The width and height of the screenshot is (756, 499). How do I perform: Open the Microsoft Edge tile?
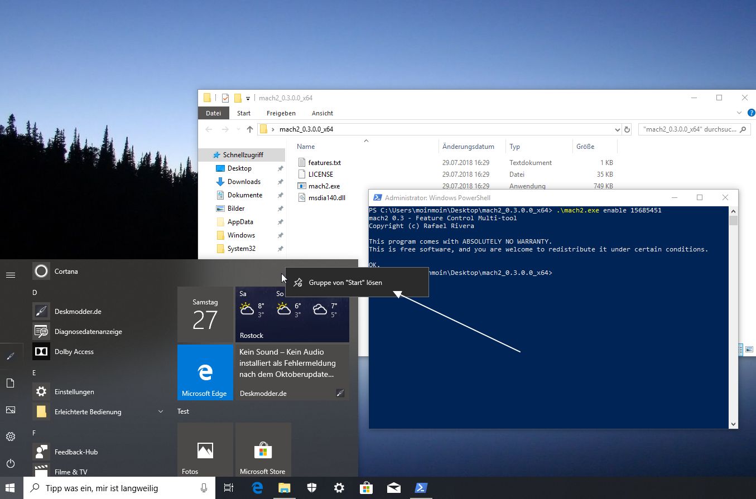coord(205,372)
